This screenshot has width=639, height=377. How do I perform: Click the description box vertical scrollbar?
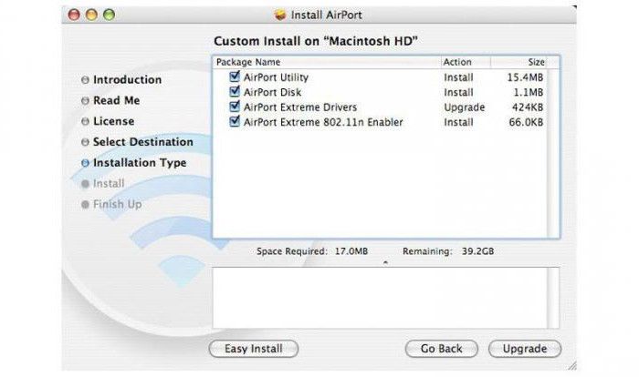[553, 298]
